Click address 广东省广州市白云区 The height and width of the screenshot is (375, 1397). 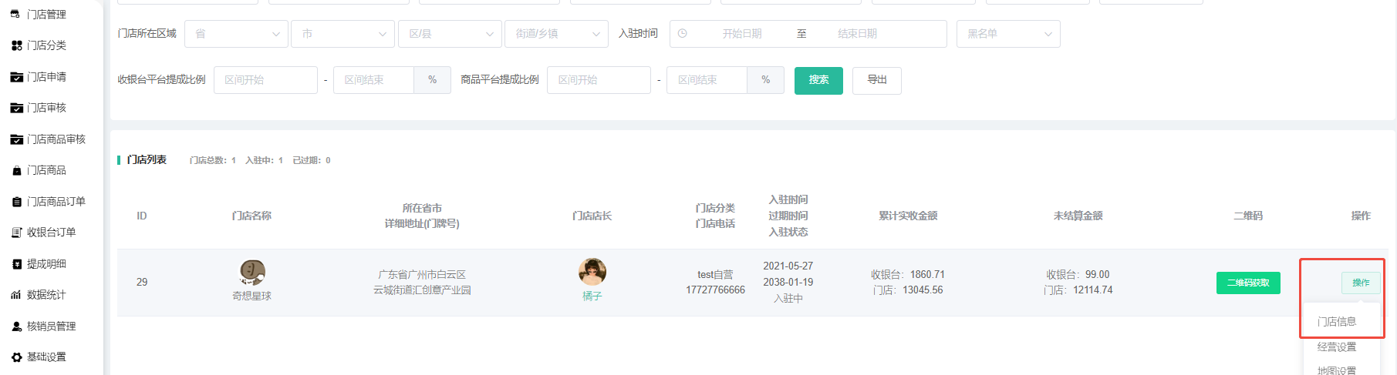(x=422, y=275)
